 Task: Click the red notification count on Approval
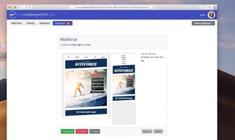[68, 23]
